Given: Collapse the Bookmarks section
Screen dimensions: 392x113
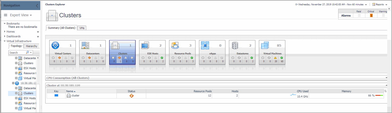Looking at the screenshot, I should [x=5, y=24].
